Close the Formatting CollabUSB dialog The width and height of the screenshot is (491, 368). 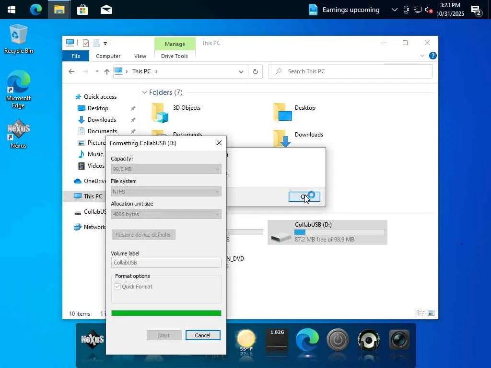[219, 143]
